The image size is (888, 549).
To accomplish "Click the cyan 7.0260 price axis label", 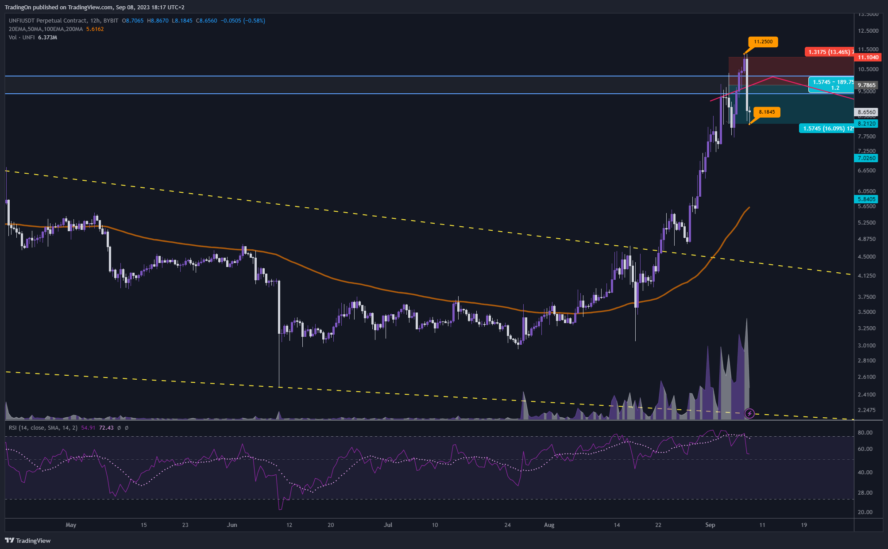I will 866,158.
